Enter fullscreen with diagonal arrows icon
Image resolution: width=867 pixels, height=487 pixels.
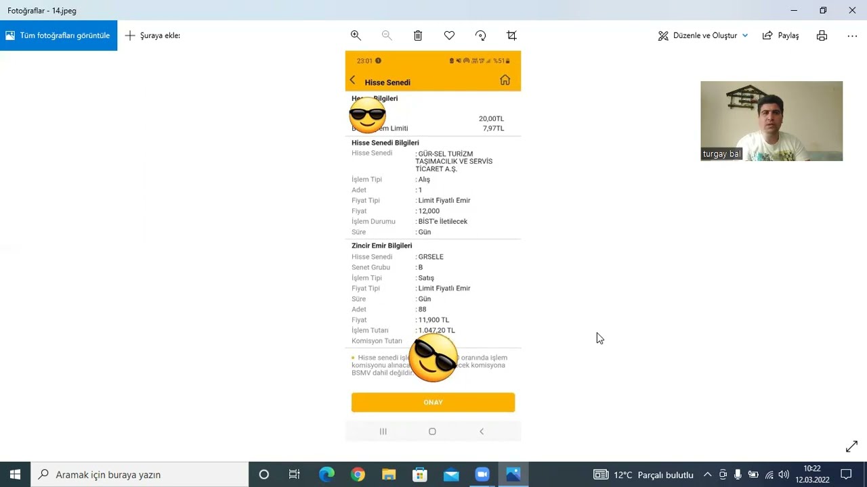tap(851, 446)
